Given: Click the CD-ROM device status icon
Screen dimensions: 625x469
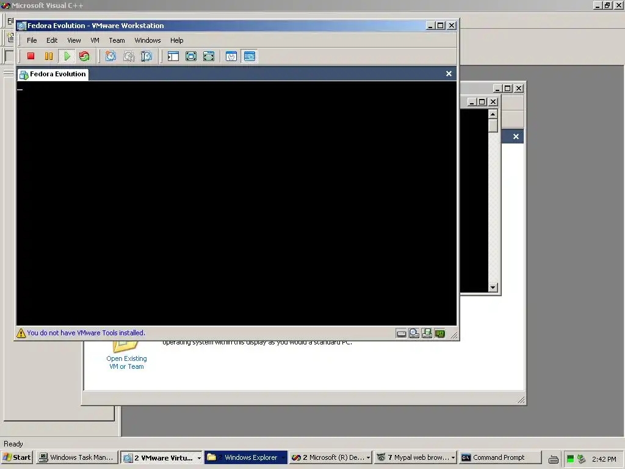Looking at the screenshot, I should (x=414, y=333).
